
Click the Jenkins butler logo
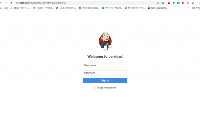(x=105, y=41)
